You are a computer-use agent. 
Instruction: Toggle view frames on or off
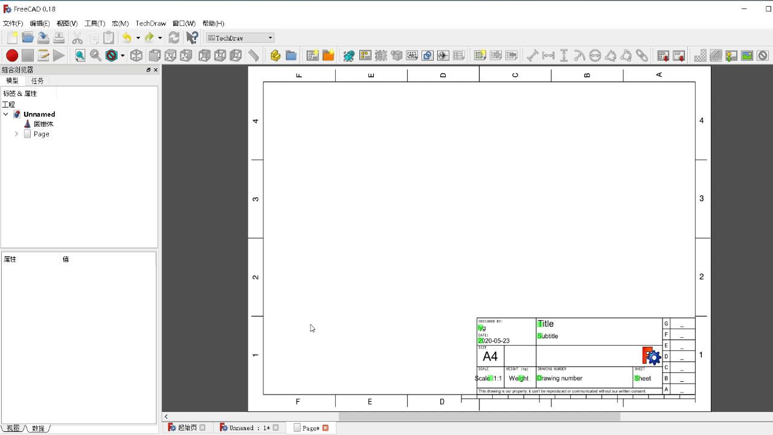[763, 56]
